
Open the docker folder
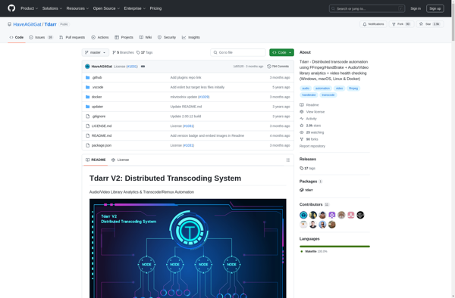coord(96,97)
